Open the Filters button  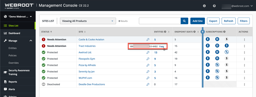tap(244, 21)
